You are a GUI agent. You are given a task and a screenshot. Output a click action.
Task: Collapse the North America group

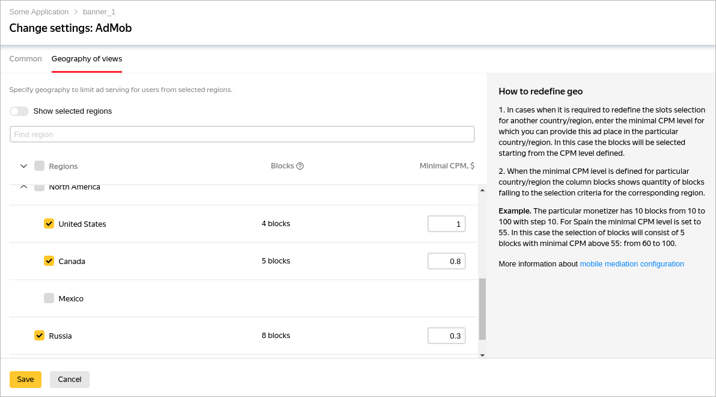tap(24, 187)
